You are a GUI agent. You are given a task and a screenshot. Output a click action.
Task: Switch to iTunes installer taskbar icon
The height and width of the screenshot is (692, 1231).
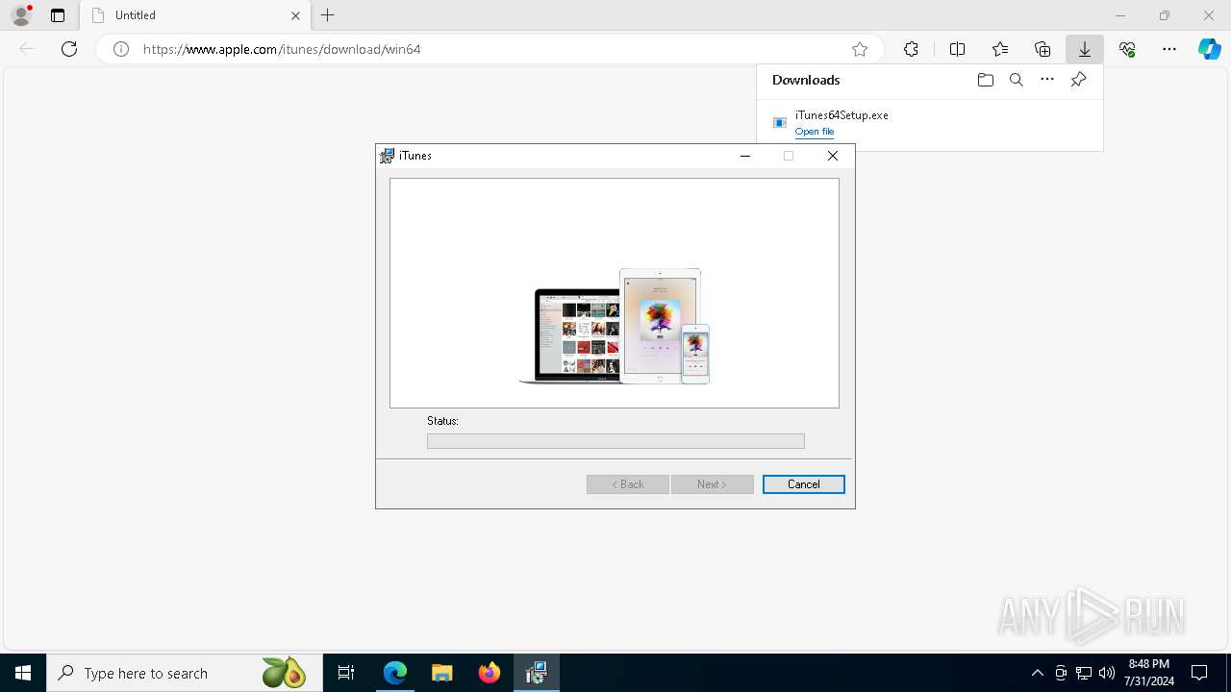[536, 673]
